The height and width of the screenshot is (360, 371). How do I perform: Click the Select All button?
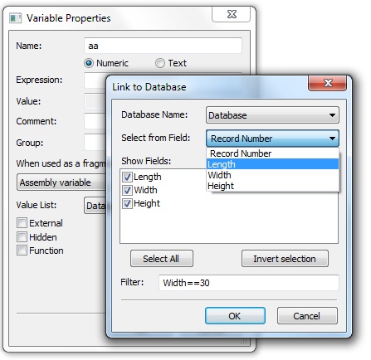click(162, 259)
